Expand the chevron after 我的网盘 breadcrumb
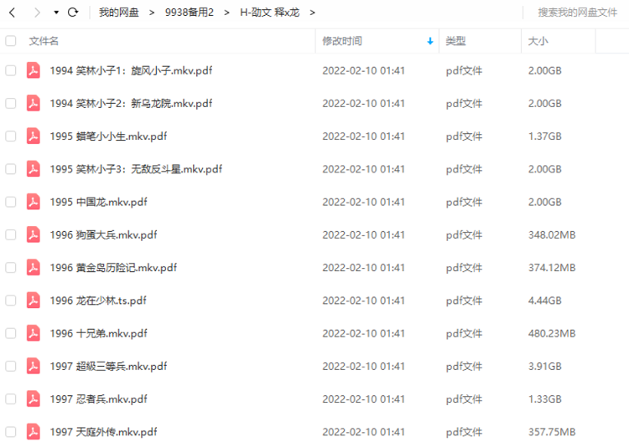This screenshot has height=442, width=629. [x=152, y=13]
